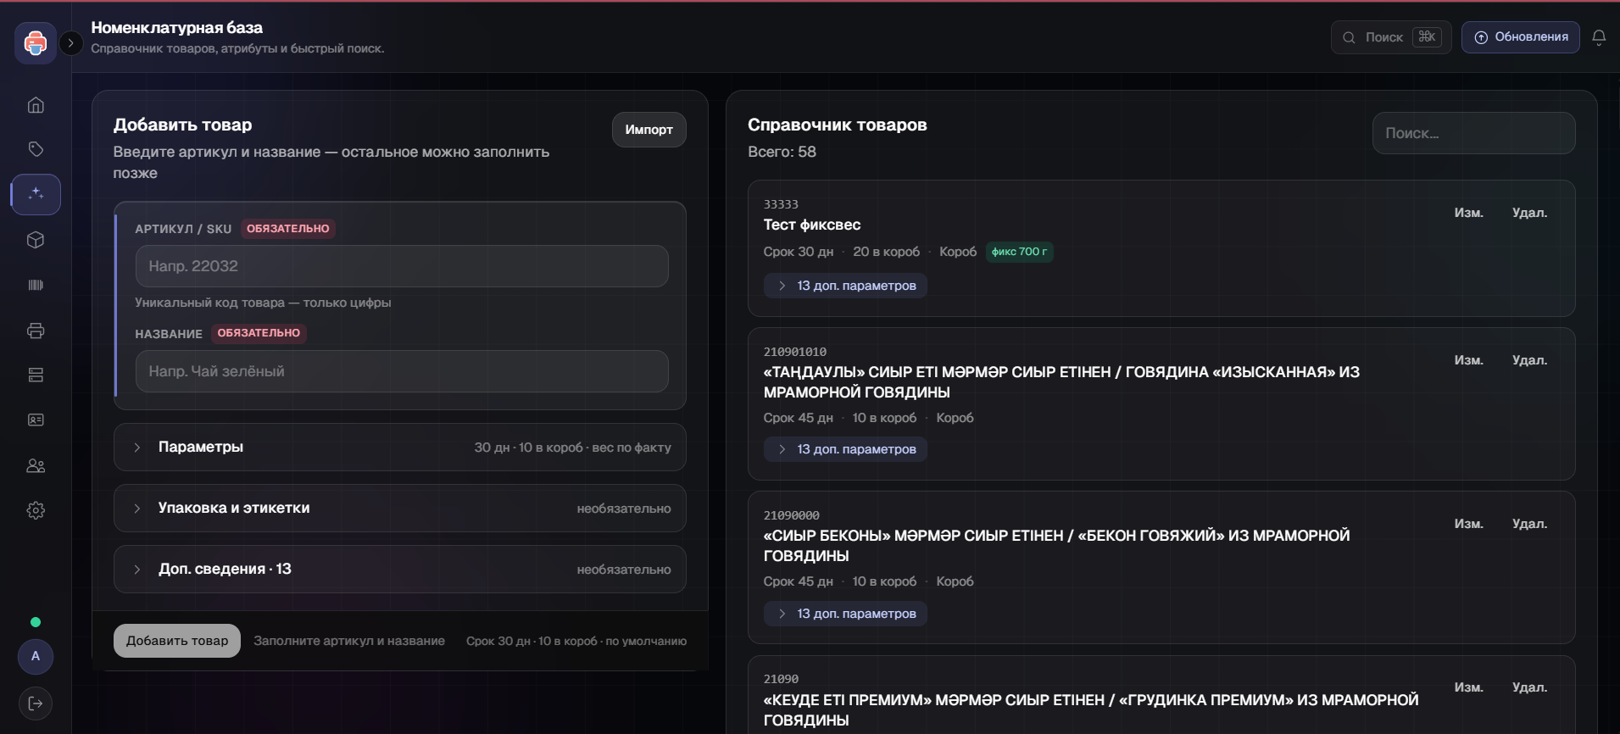This screenshot has height=734, width=1620.
Task: Open the users group sidebar icon
Action: pyautogui.click(x=36, y=465)
